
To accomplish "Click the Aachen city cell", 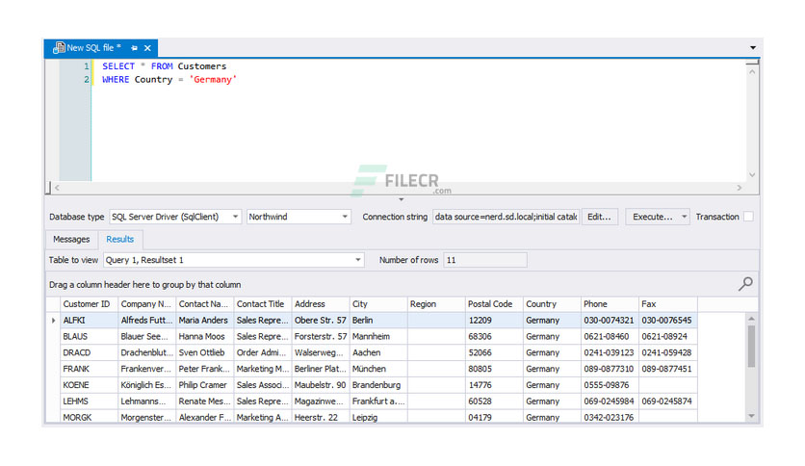I will pos(378,352).
